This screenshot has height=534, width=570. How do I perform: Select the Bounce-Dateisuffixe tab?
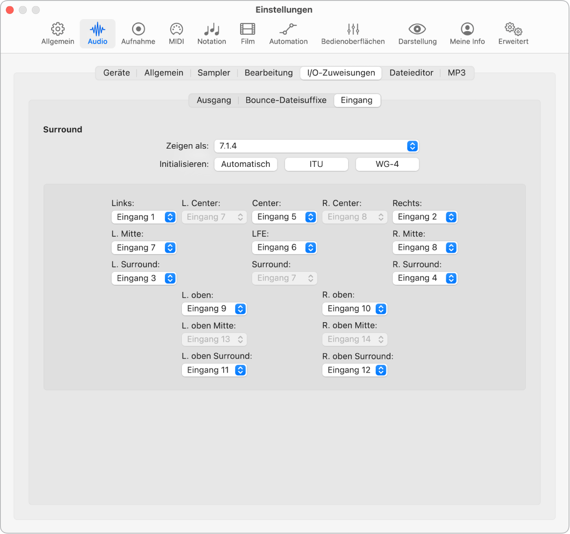pyautogui.click(x=286, y=100)
